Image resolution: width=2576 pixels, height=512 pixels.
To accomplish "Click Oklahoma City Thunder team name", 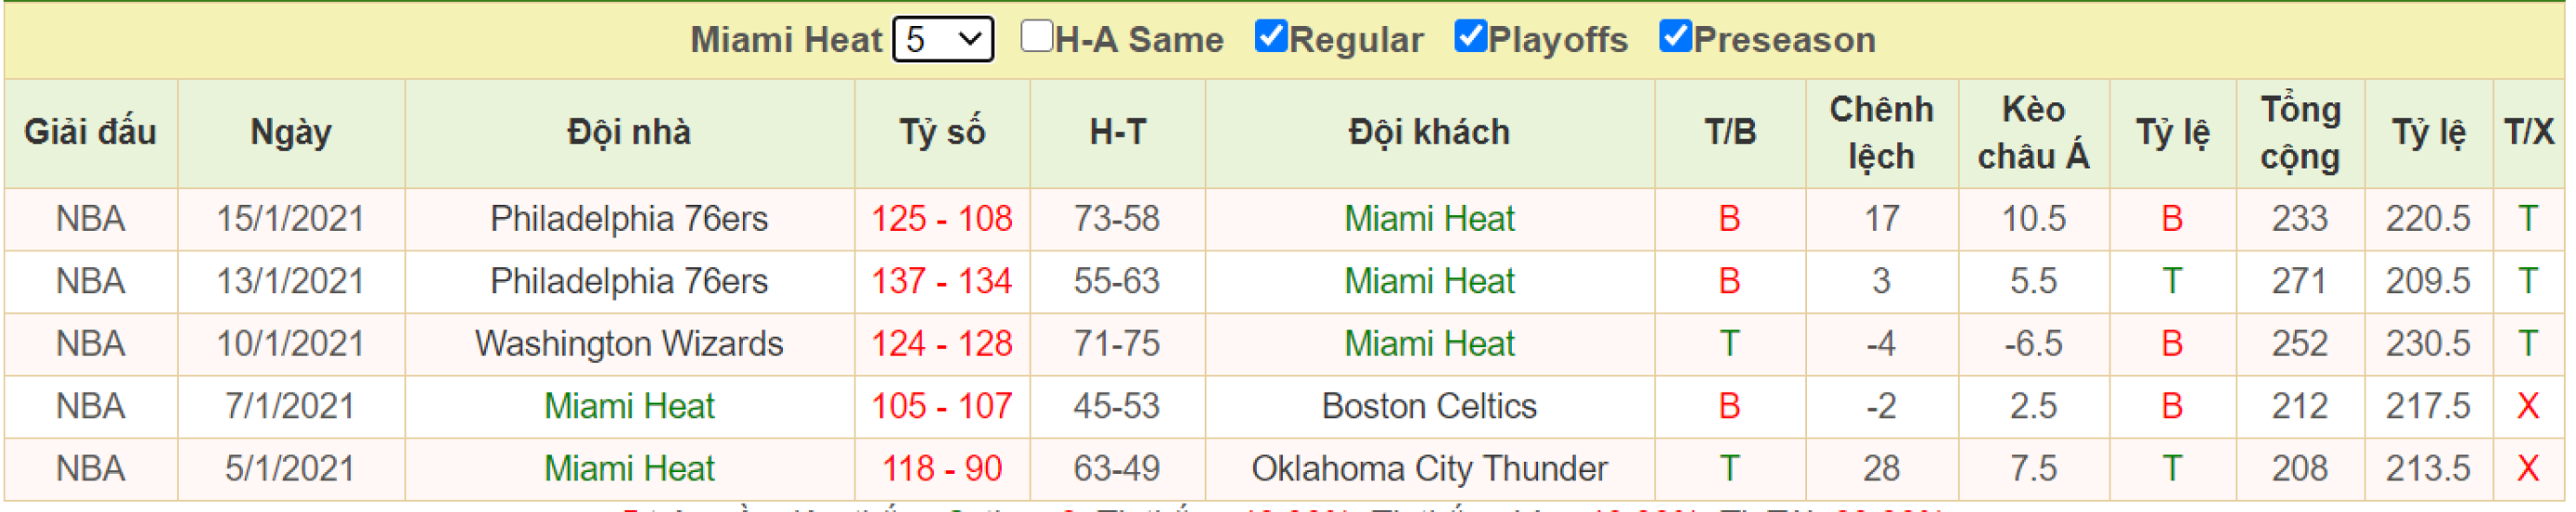I will (x=1429, y=468).
